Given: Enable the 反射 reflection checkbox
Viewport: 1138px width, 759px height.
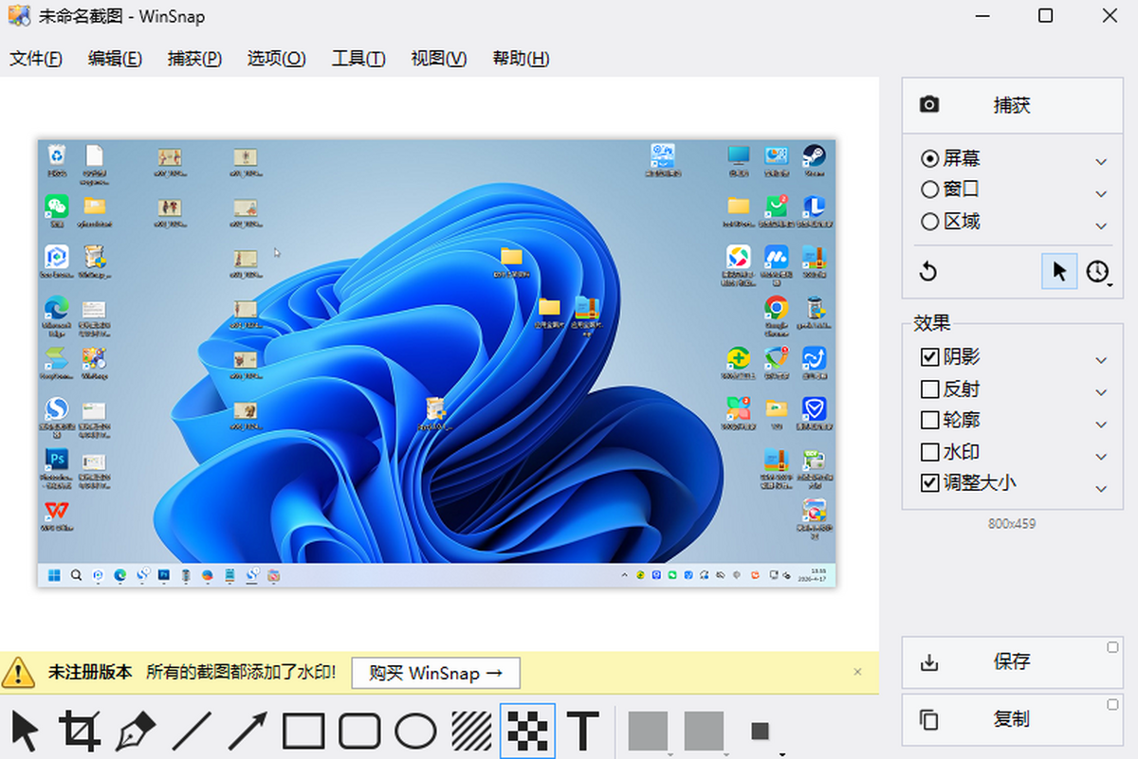Looking at the screenshot, I should [x=930, y=389].
